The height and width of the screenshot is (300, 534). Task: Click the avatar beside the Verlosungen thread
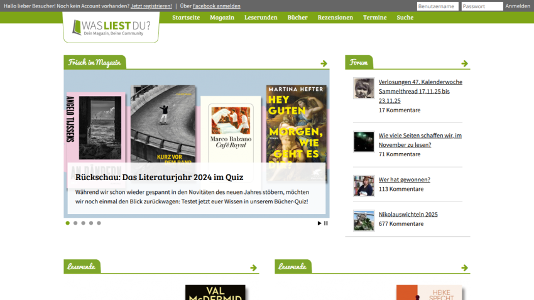pos(364,88)
